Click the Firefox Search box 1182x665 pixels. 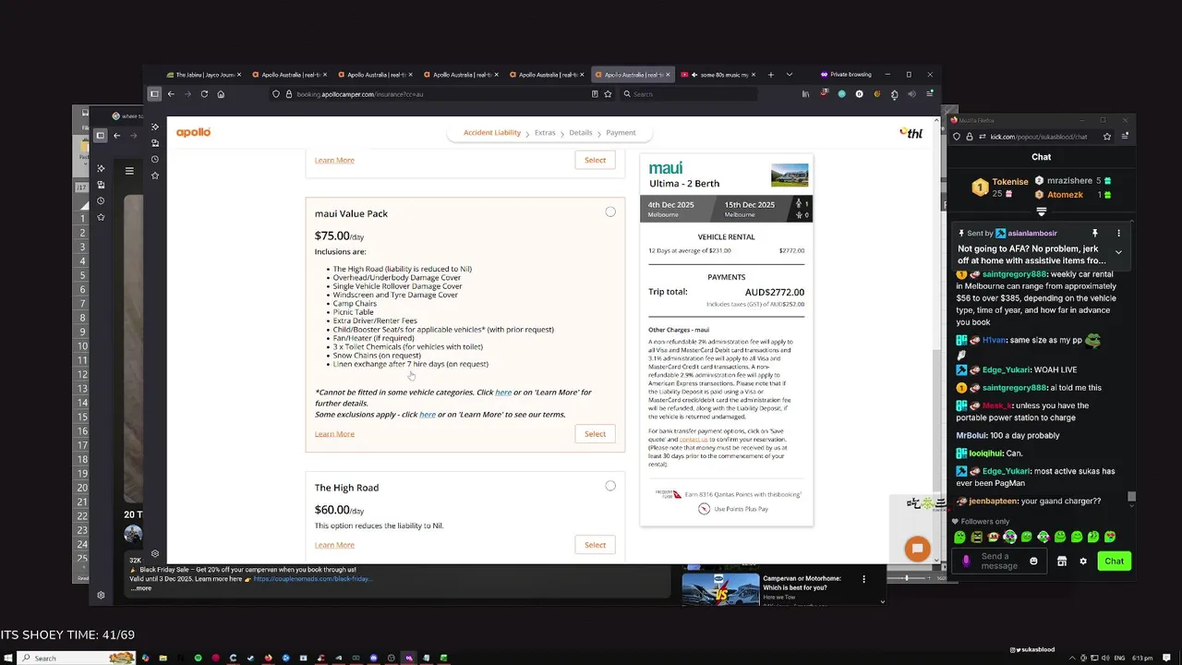click(x=688, y=94)
